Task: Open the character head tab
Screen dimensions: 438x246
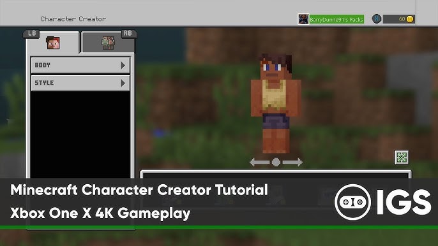Action: pos(52,43)
